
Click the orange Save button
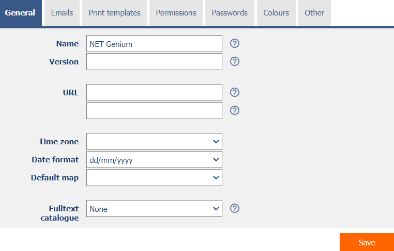coord(367,242)
